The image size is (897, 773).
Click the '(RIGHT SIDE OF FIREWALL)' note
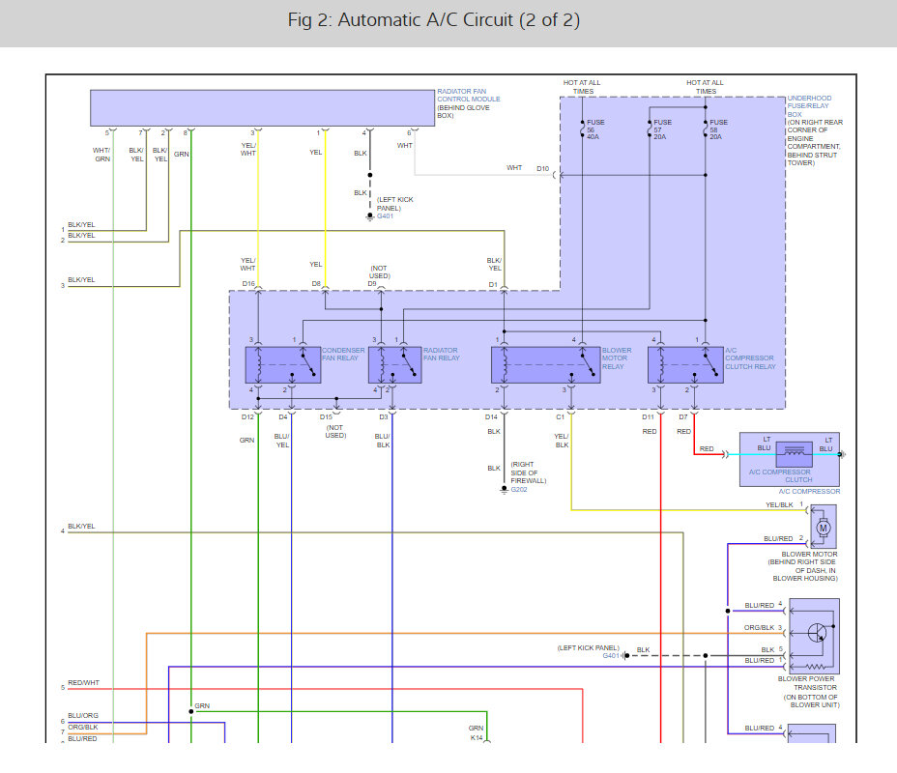(x=529, y=472)
